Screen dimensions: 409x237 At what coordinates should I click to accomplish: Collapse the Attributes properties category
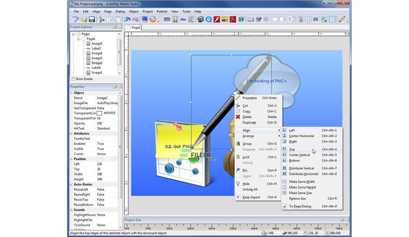(x=71, y=133)
